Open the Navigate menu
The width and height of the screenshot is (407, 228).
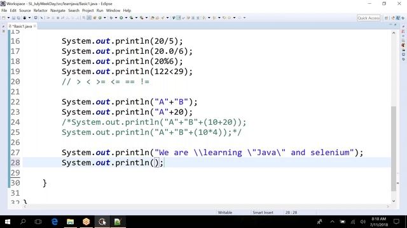pos(58,11)
